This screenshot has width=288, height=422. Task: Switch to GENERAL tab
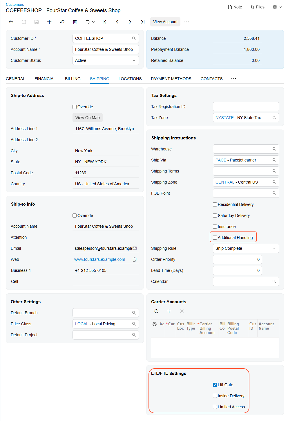coord(15,79)
